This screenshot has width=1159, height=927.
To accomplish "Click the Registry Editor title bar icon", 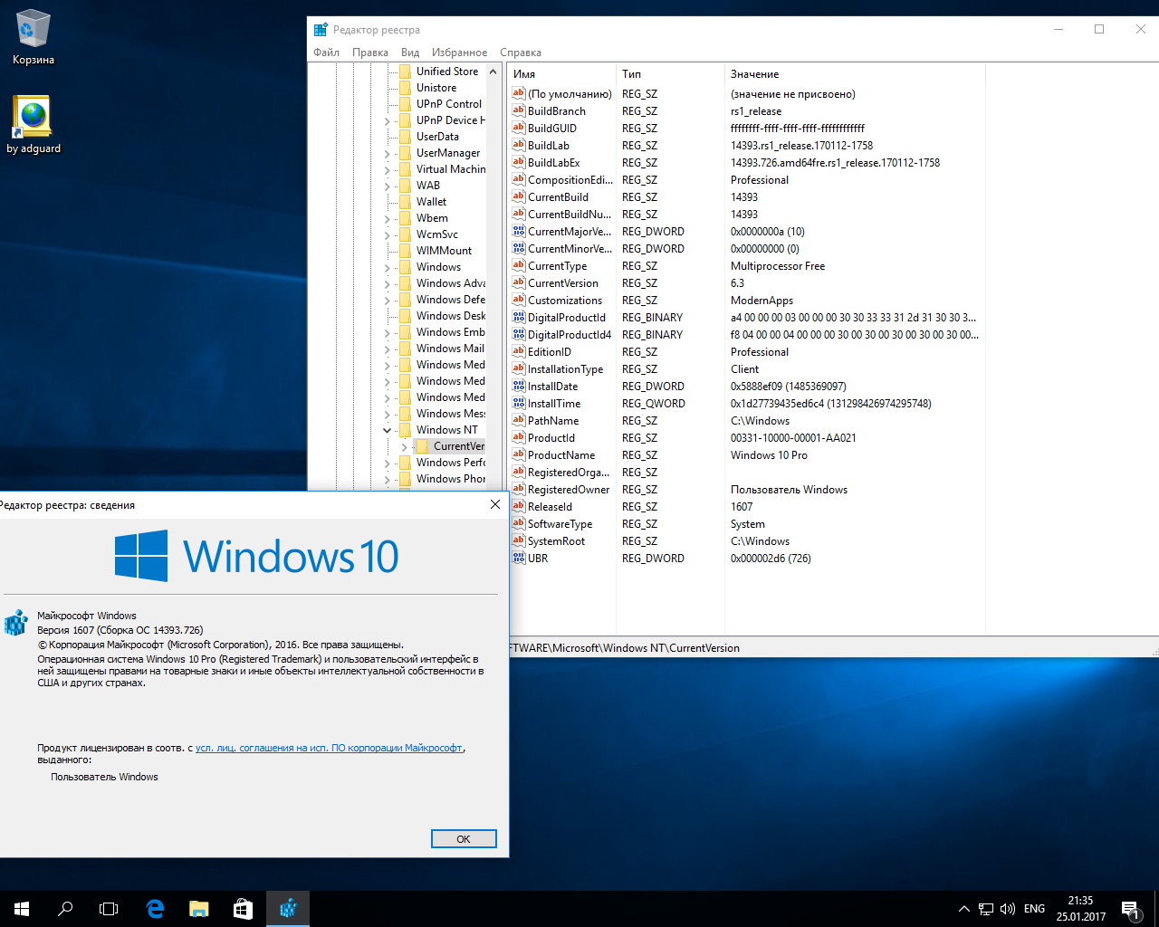I will pyautogui.click(x=321, y=30).
